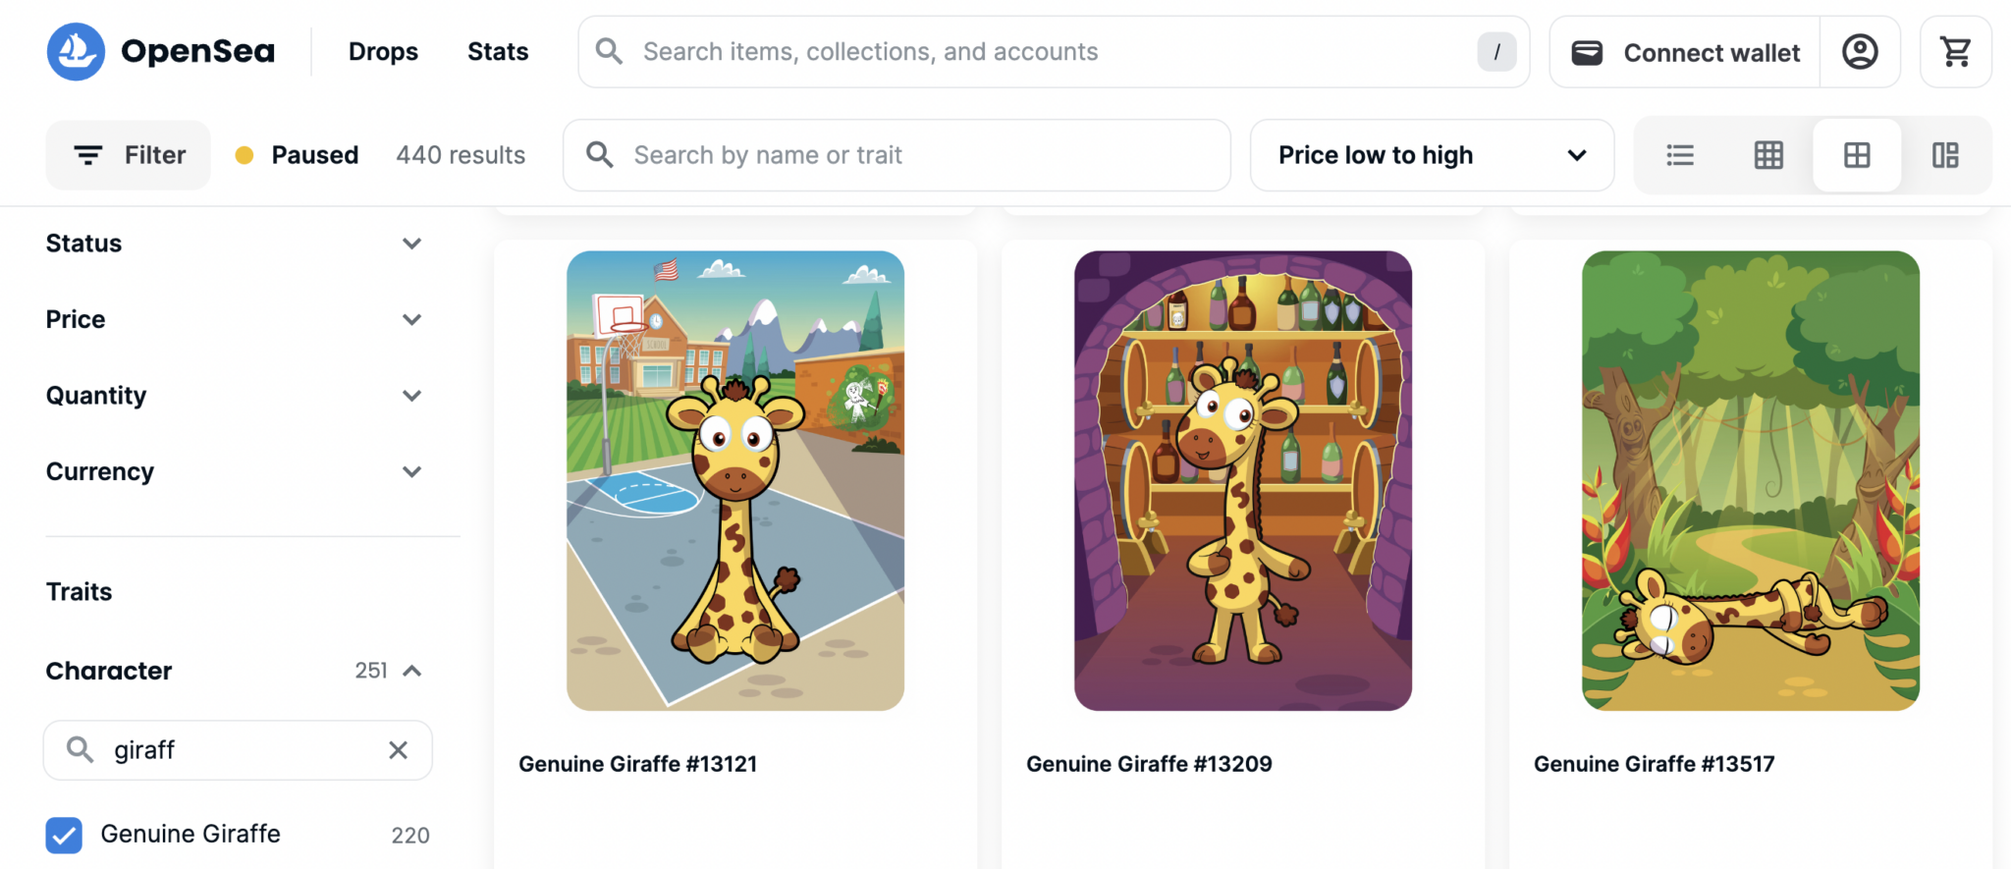Expand the Currency filter section
Viewport: 2011px width, 869px height.
coord(412,471)
